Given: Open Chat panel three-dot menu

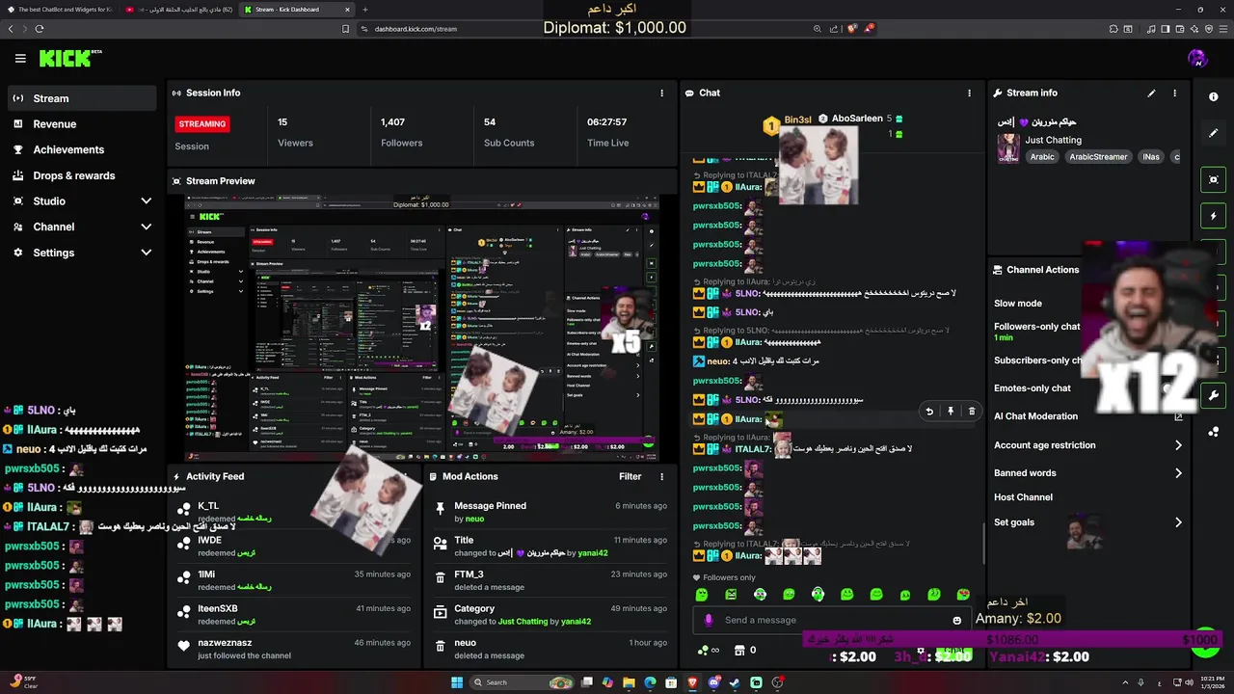Looking at the screenshot, I should [x=969, y=93].
